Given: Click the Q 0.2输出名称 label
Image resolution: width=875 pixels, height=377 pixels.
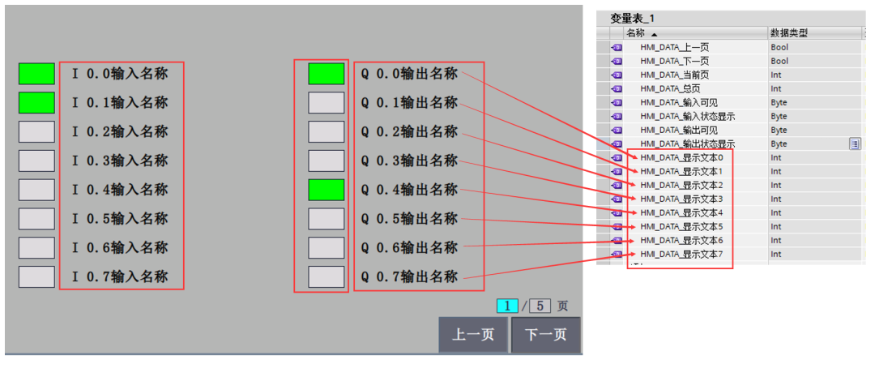Looking at the screenshot, I should pos(410,132).
